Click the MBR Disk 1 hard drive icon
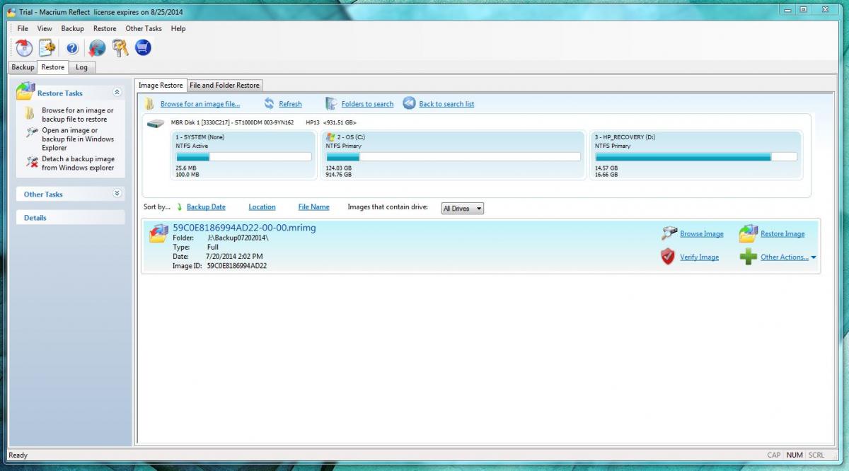 click(x=155, y=123)
